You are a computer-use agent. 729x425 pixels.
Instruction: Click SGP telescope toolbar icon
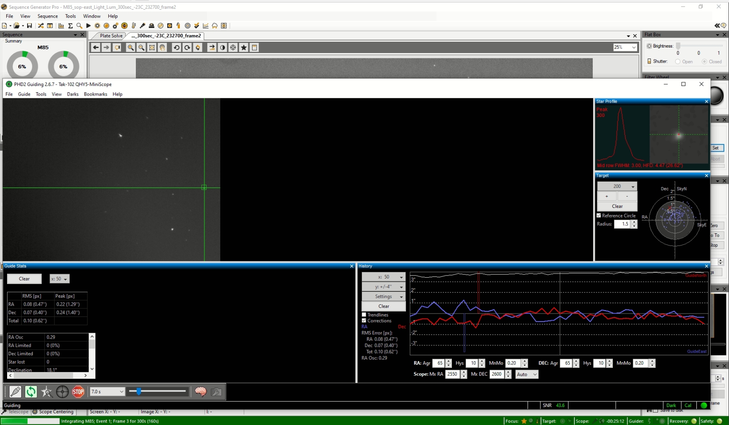pos(143,25)
